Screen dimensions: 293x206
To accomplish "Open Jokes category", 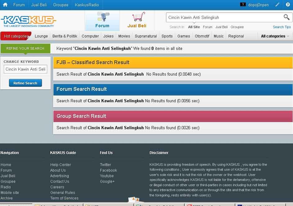I will (108, 36).
